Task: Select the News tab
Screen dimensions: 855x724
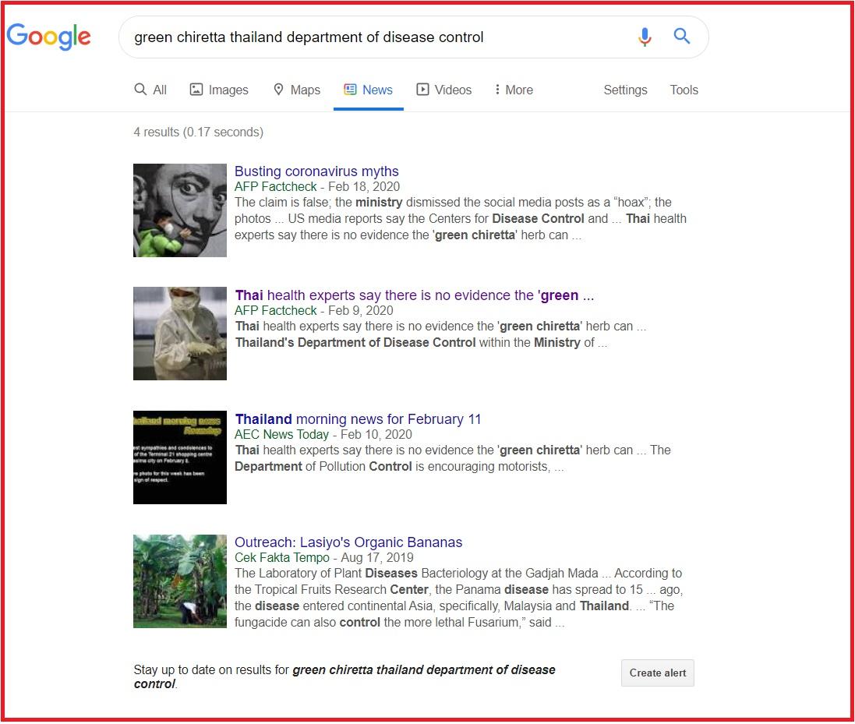Action: coord(369,90)
